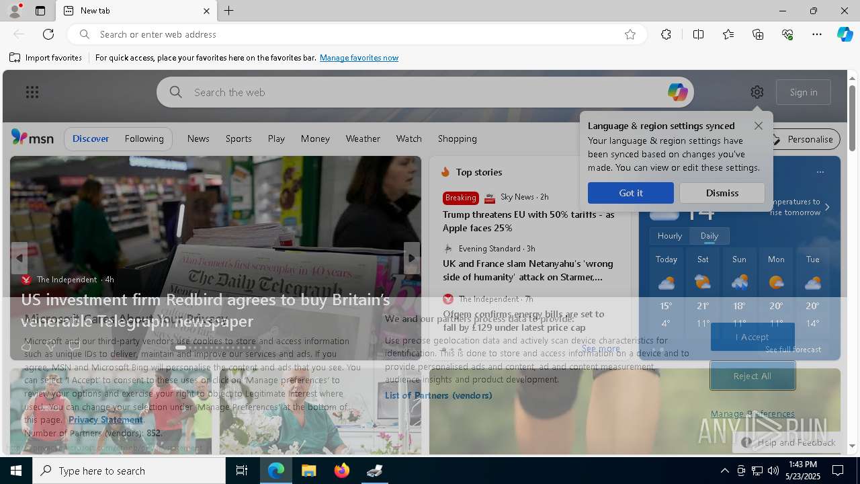This screenshot has height=484, width=860.
Task: Click the volume speaker tray icon
Action: 773,471
